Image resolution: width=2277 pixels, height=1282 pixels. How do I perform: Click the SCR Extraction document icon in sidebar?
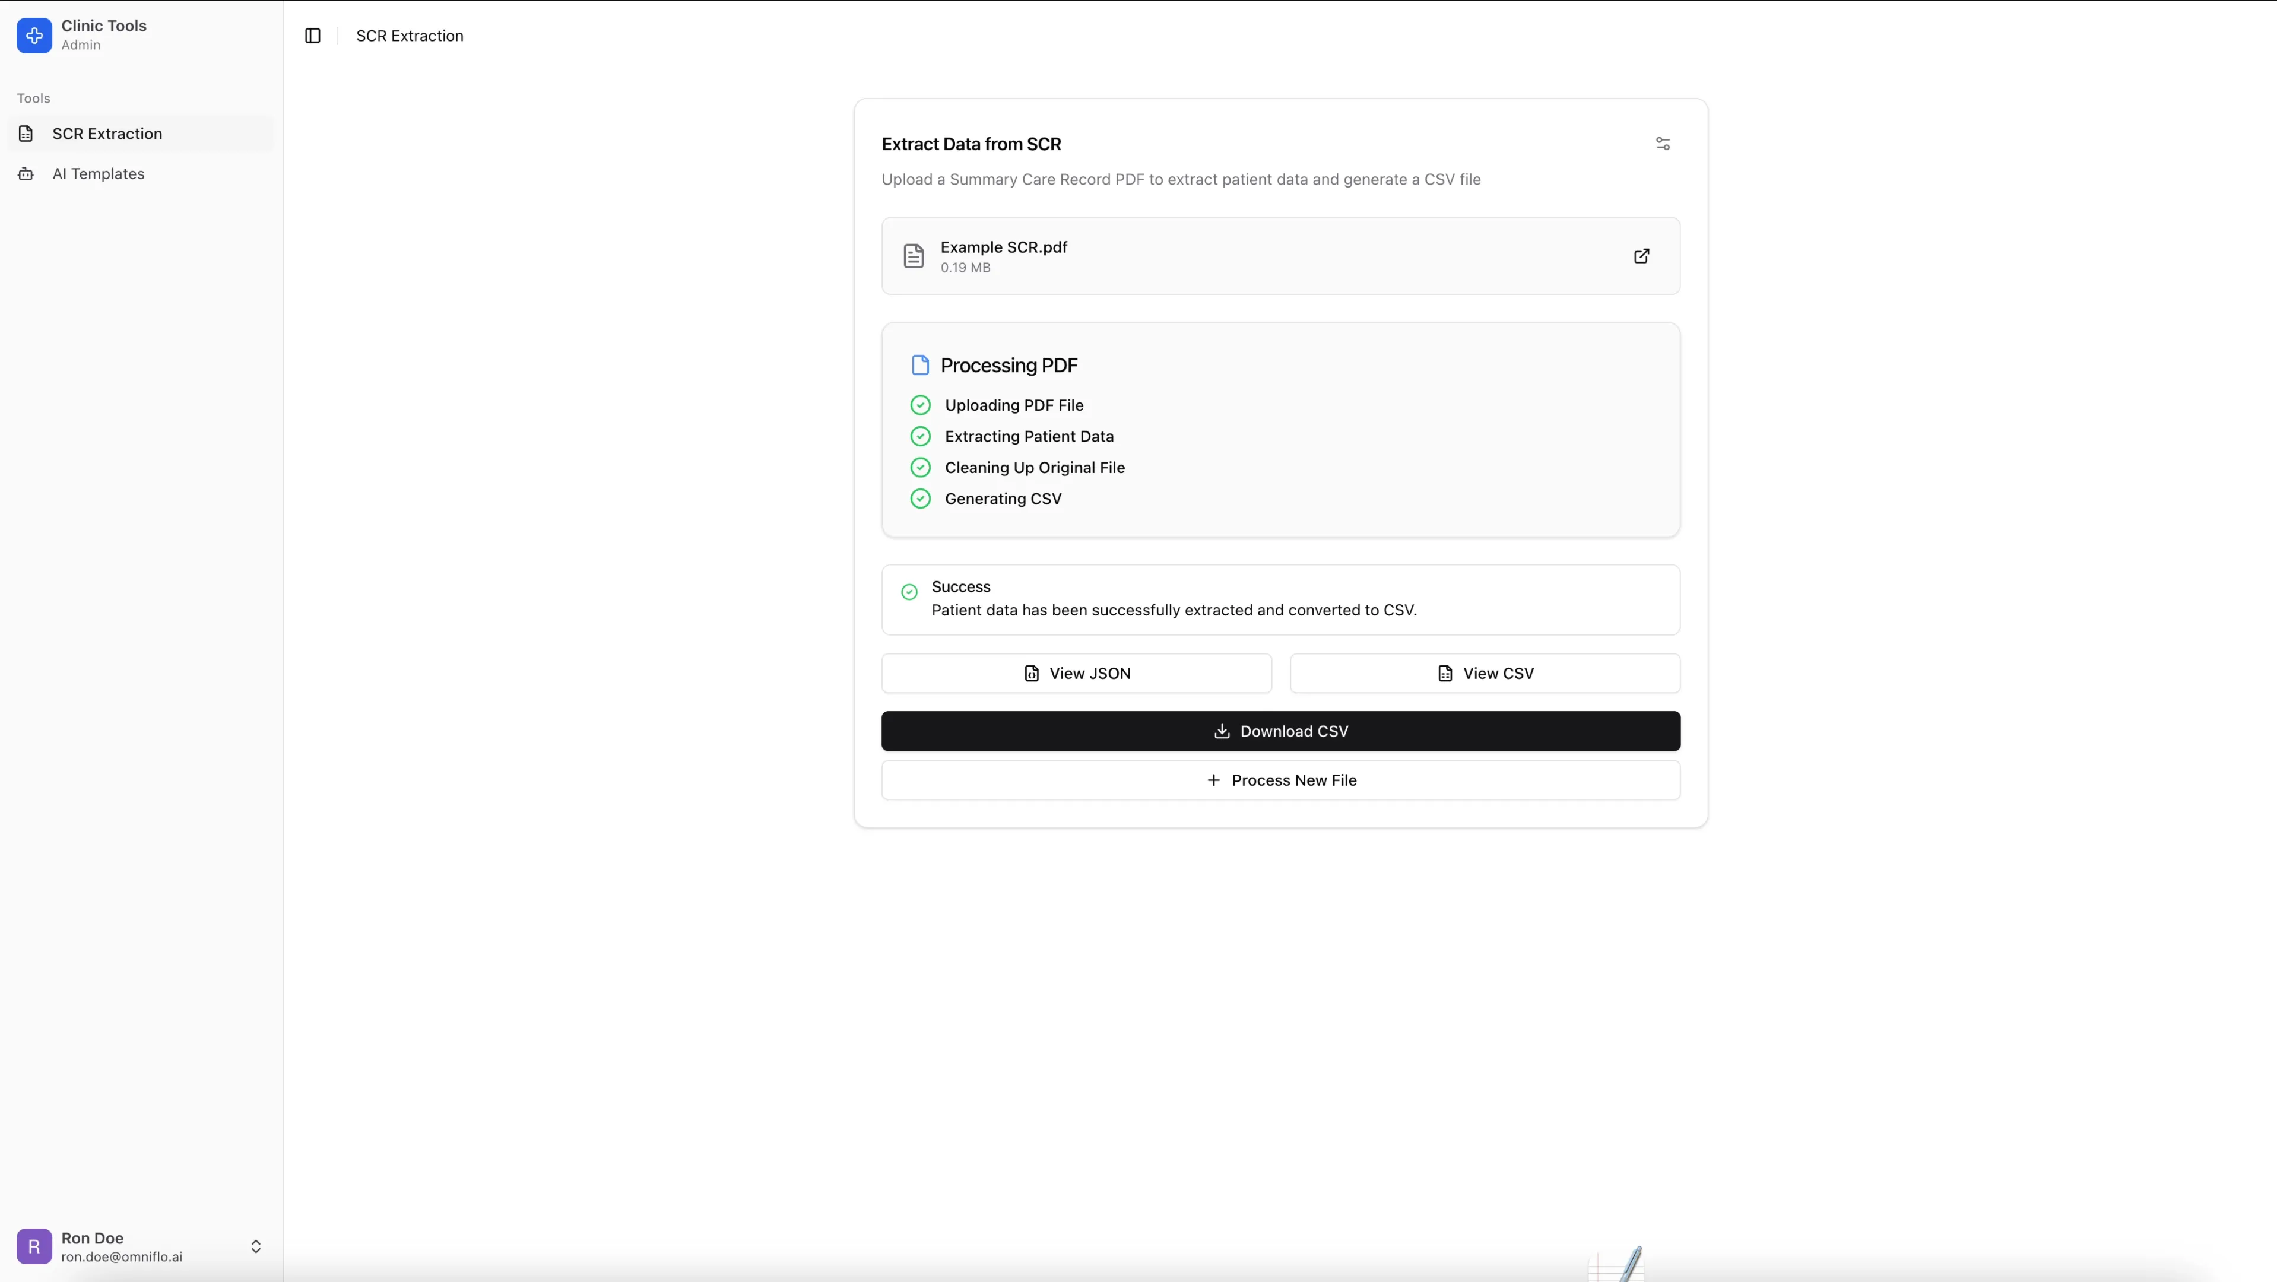(x=26, y=134)
